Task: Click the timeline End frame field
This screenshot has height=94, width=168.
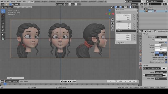Action: [132, 81]
